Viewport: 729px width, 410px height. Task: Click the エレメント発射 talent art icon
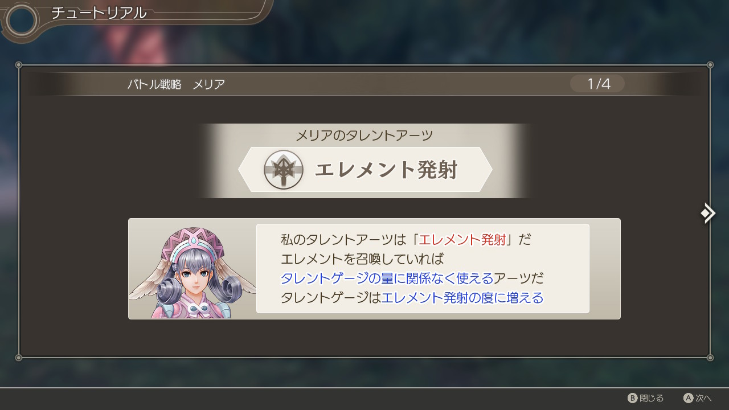pyautogui.click(x=284, y=170)
